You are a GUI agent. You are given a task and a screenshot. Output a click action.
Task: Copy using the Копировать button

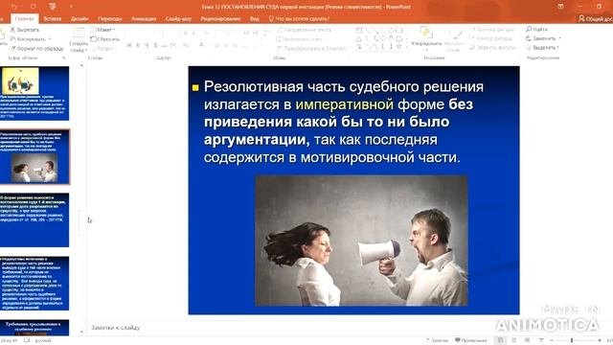[28, 38]
